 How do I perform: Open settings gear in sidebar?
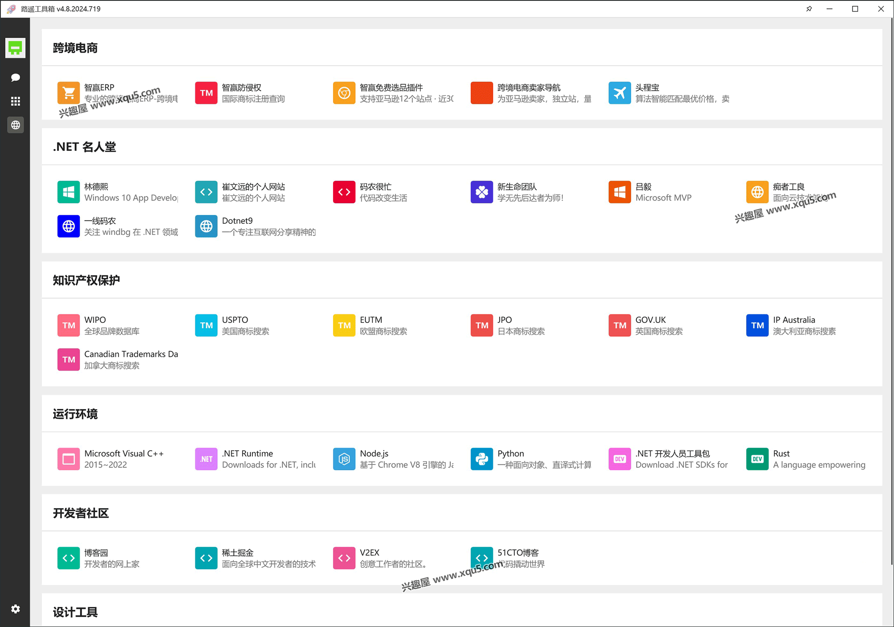[x=15, y=609]
